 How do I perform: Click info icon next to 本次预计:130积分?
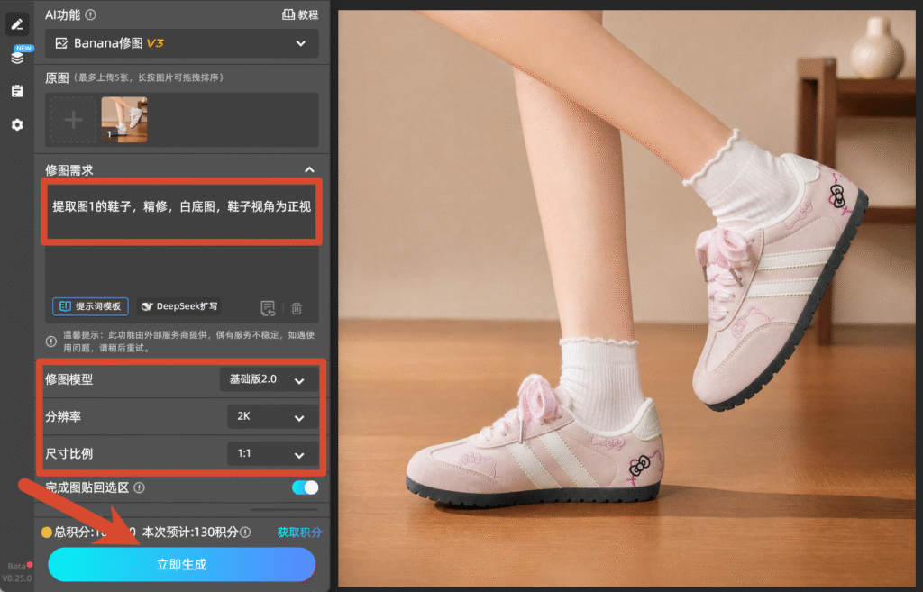pos(245,533)
